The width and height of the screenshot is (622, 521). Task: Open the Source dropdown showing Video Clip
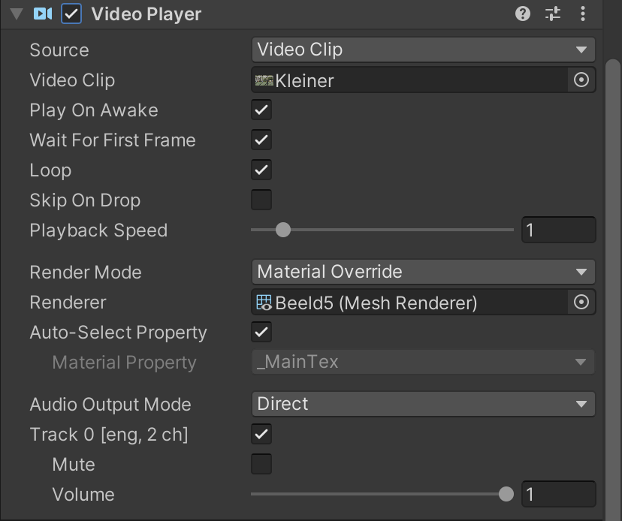point(423,50)
